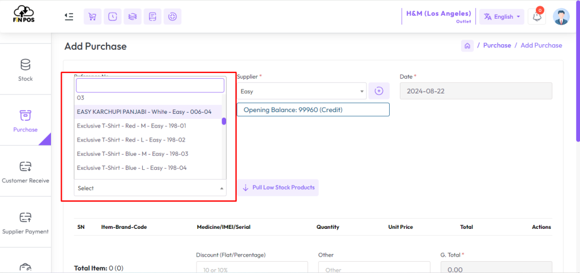Open Customer Receive in the sidebar

25,172
